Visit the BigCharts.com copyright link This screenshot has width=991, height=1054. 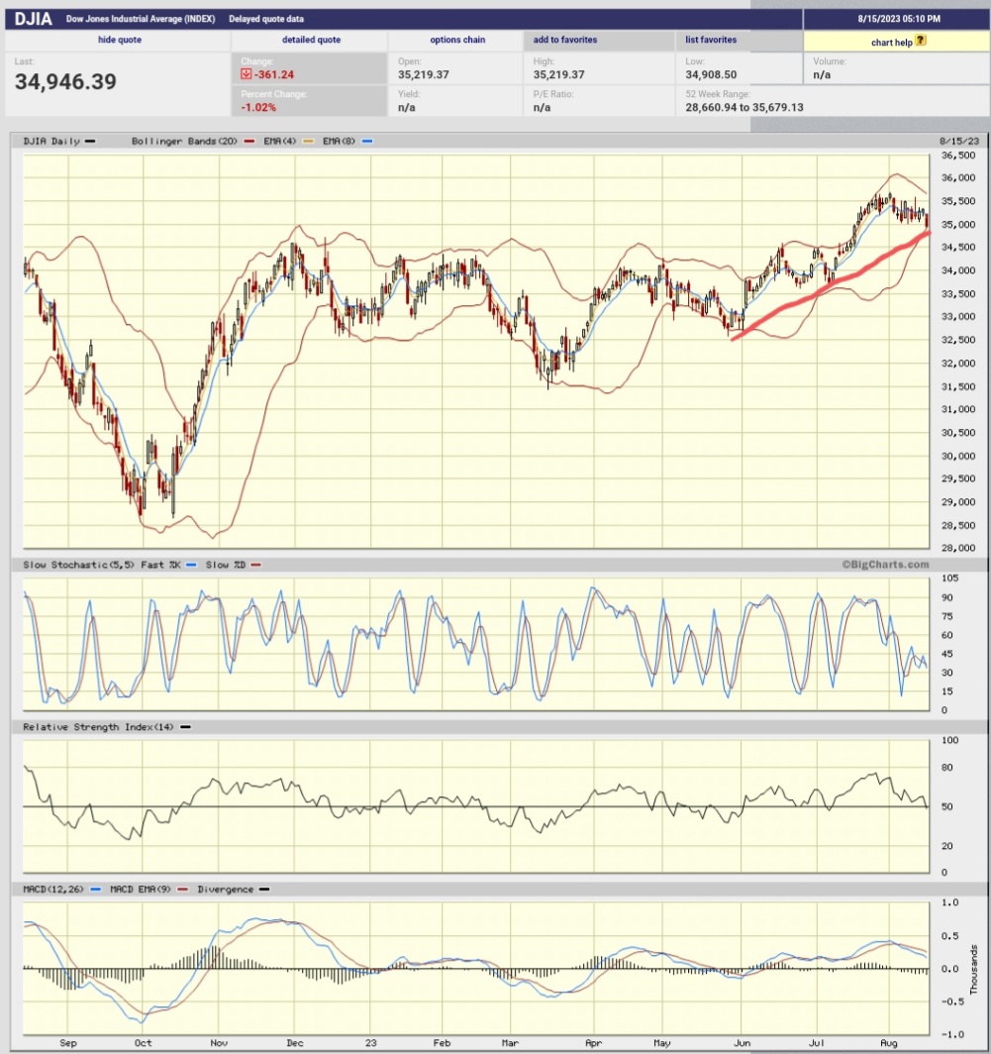[888, 563]
